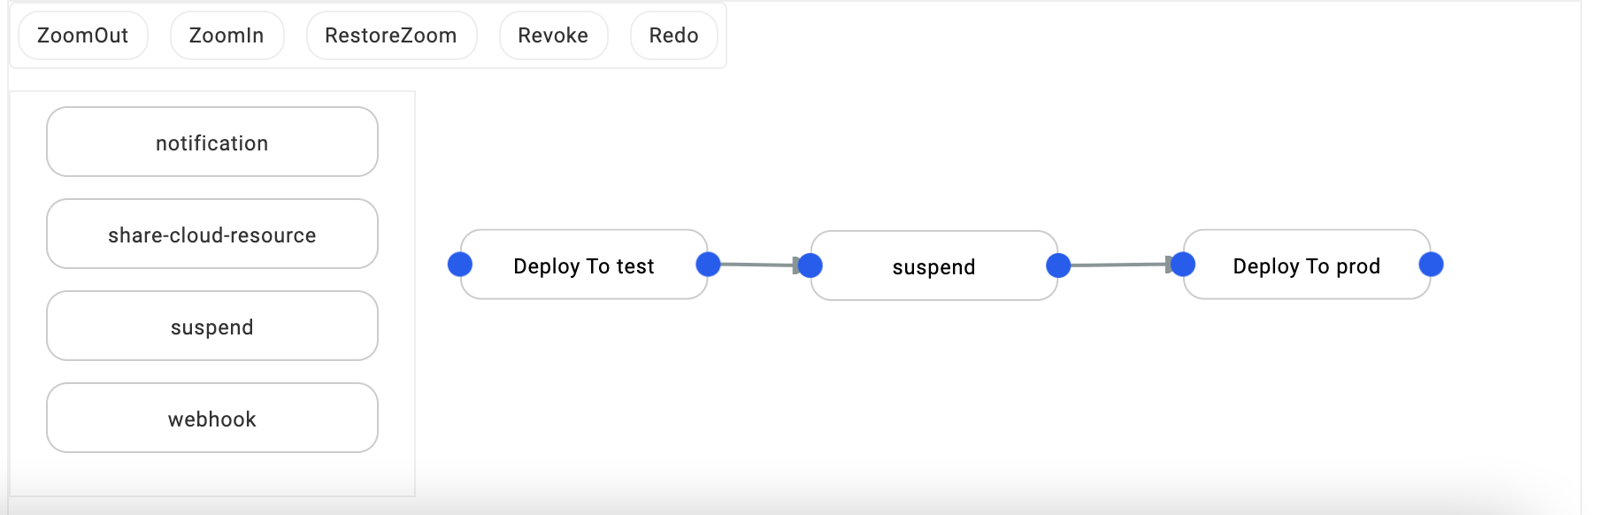Select webhook step from the palette

pyautogui.click(x=212, y=419)
